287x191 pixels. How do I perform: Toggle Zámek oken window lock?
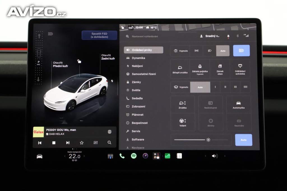pyautogui.click(x=220, y=69)
